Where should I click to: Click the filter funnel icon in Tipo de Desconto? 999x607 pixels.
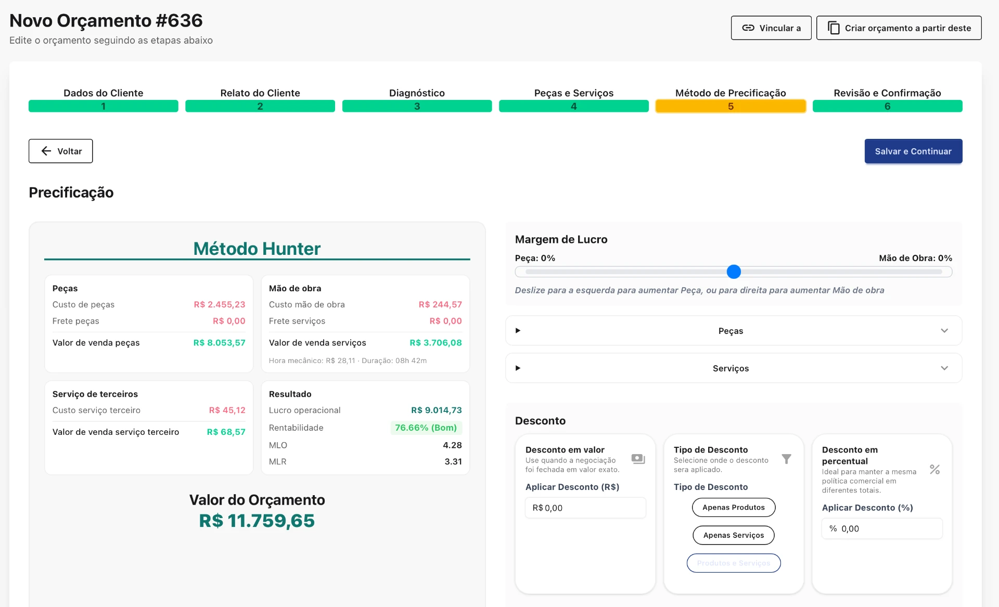click(786, 459)
